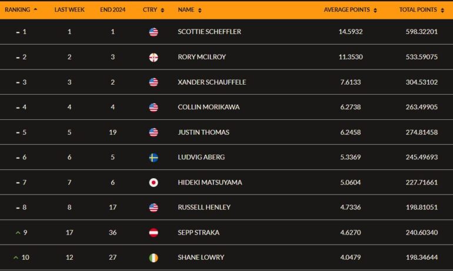Click the green up arrow beside rank 9
Viewport: 453px width, 271px height.
point(18,233)
